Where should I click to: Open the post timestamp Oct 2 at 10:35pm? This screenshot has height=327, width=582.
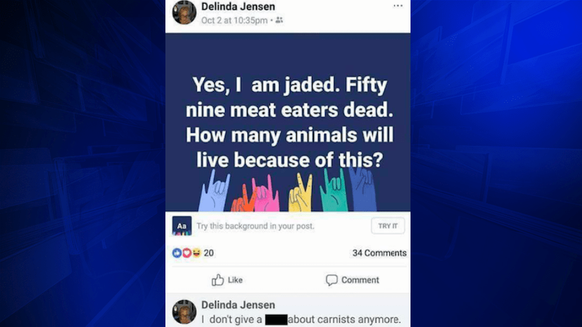point(234,21)
